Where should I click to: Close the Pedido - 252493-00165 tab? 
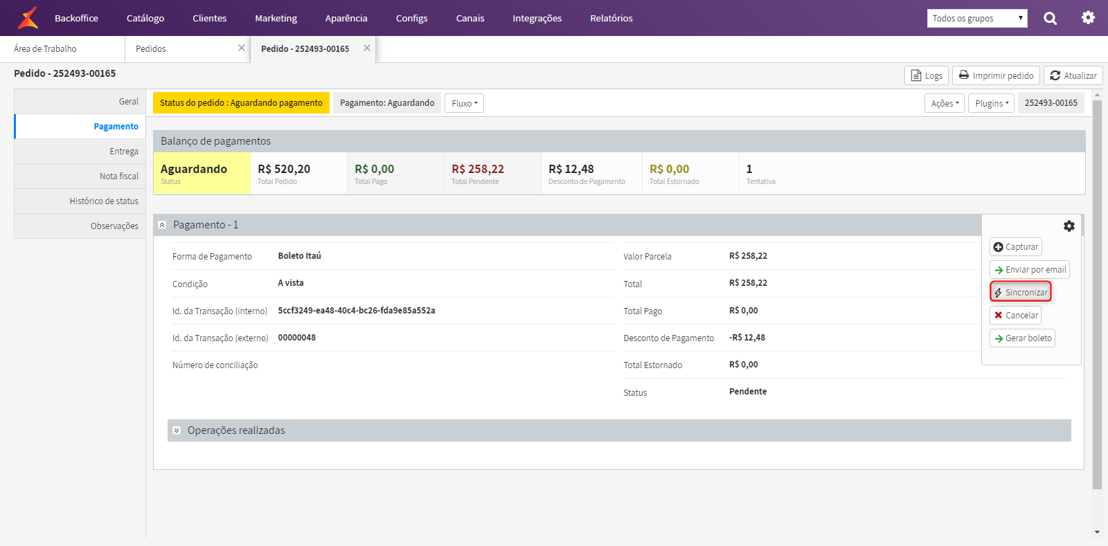(x=367, y=48)
